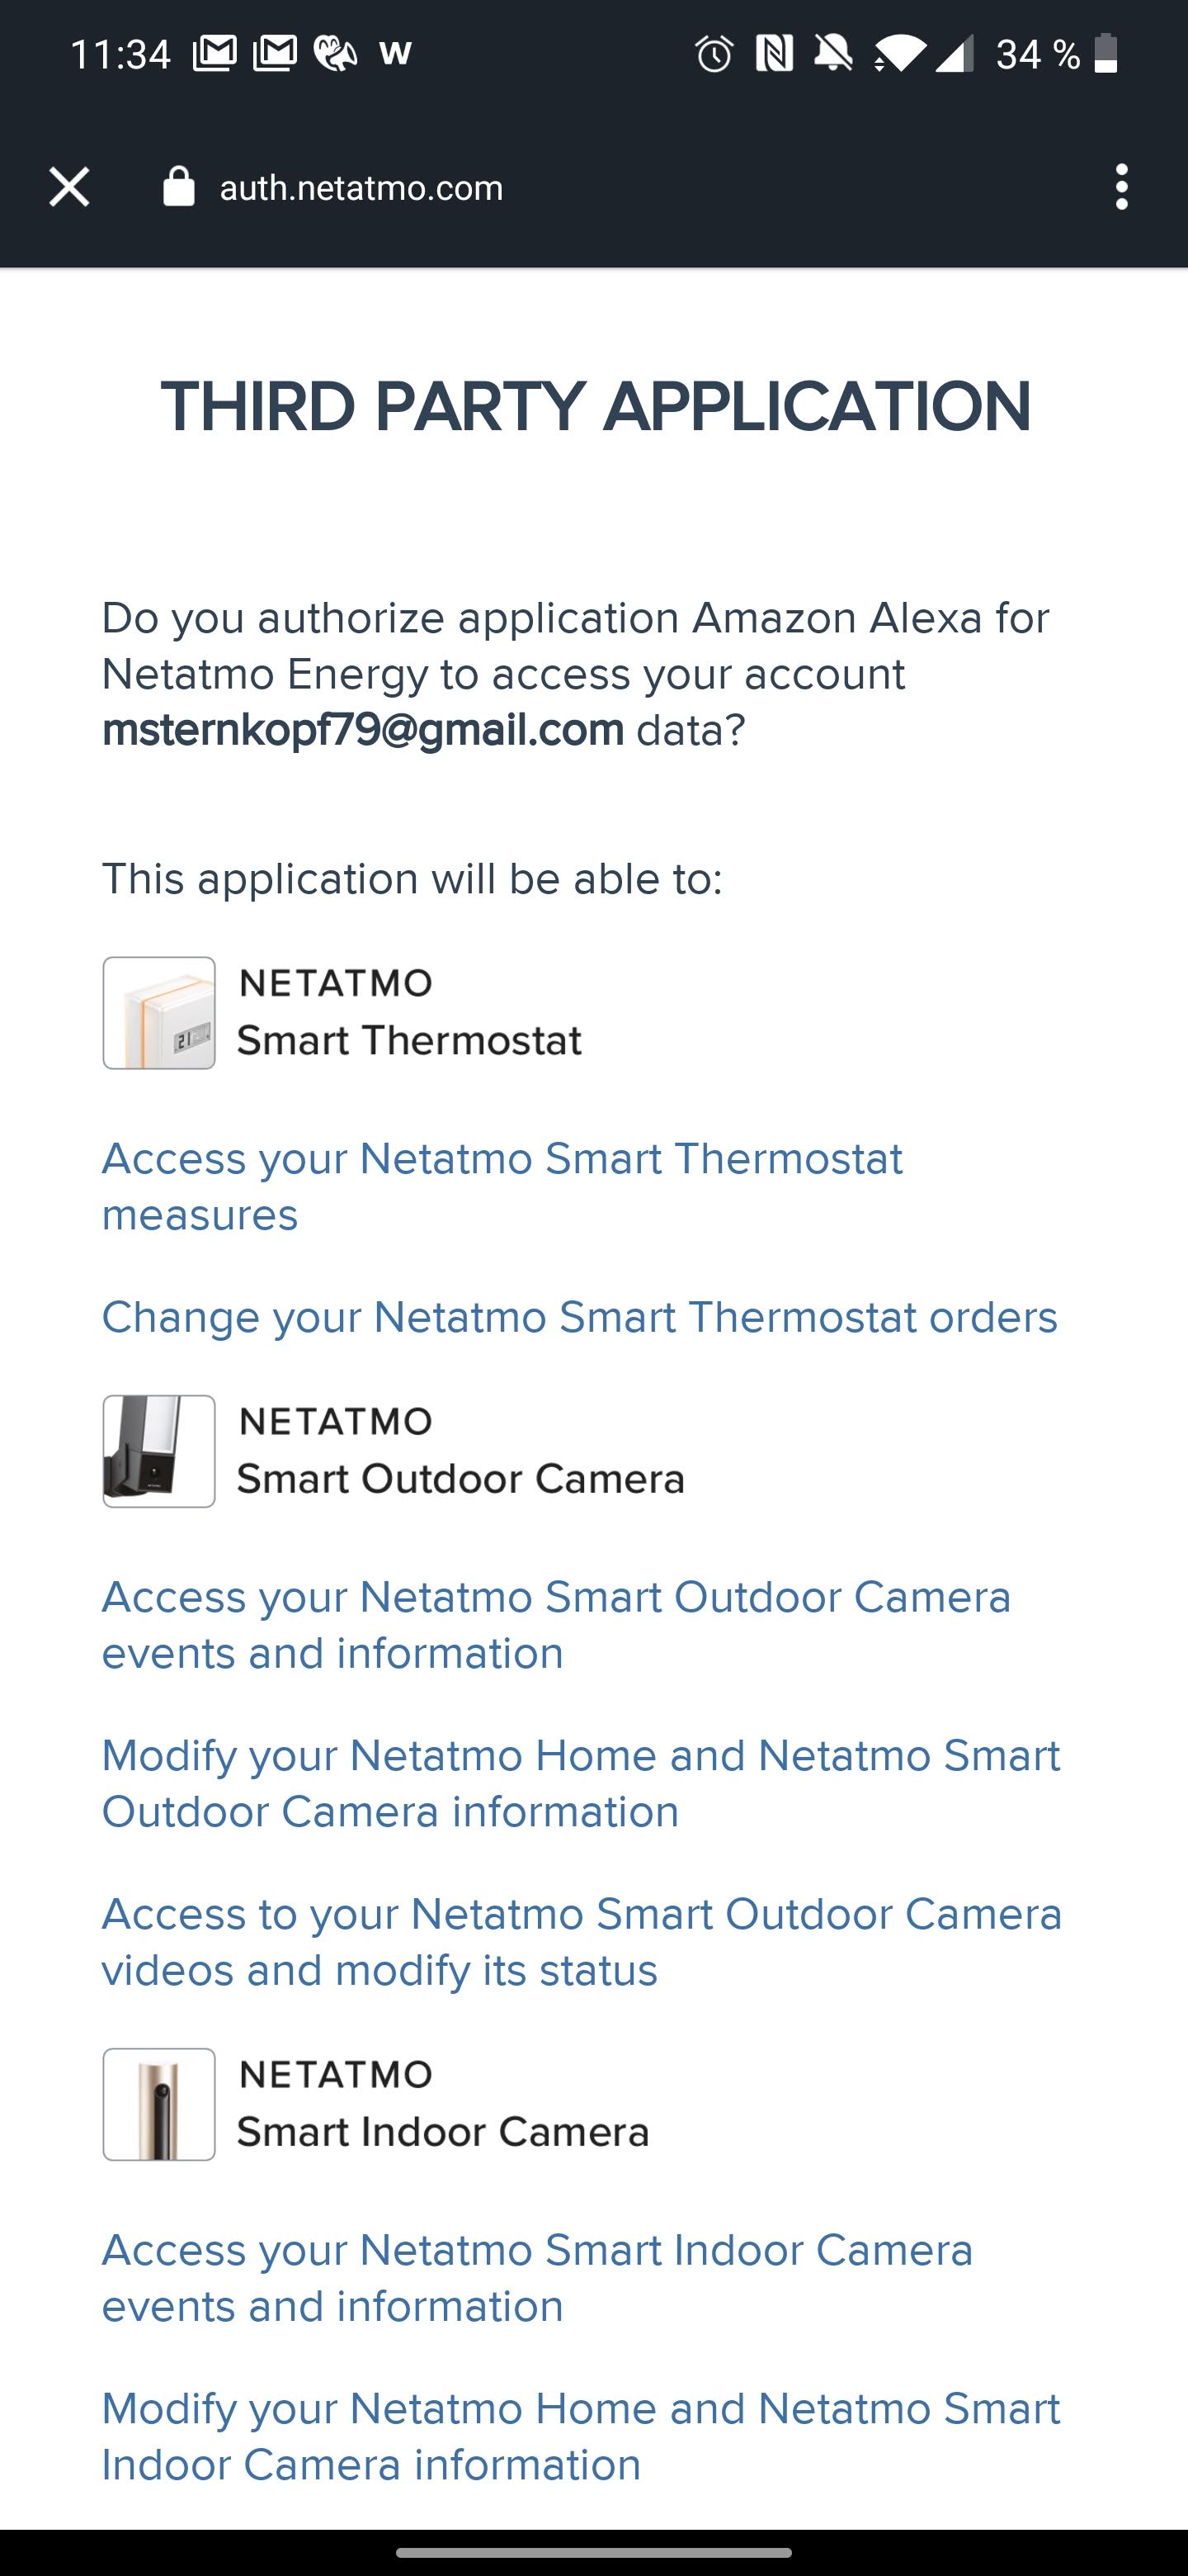This screenshot has width=1188, height=2576.
Task: Open the three-dot browser overflow menu
Action: [x=1121, y=187]
